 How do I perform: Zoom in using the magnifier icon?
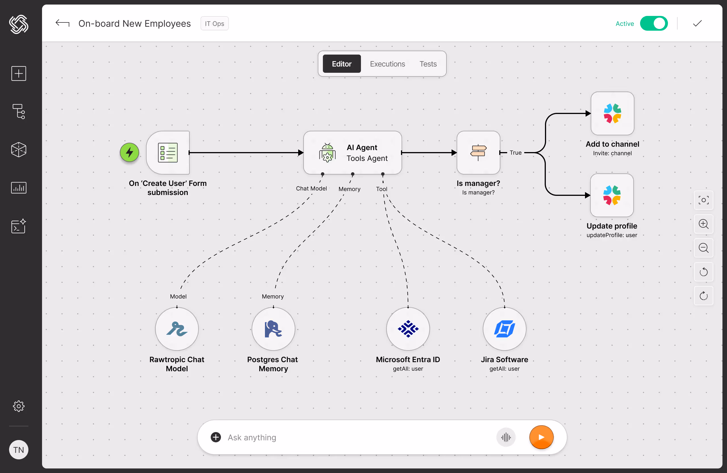click(703, 224)
